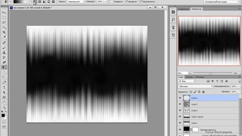Hide layer Слой 4
The height and width of the screenshot is (136, 242).
[x=180, y=98]
